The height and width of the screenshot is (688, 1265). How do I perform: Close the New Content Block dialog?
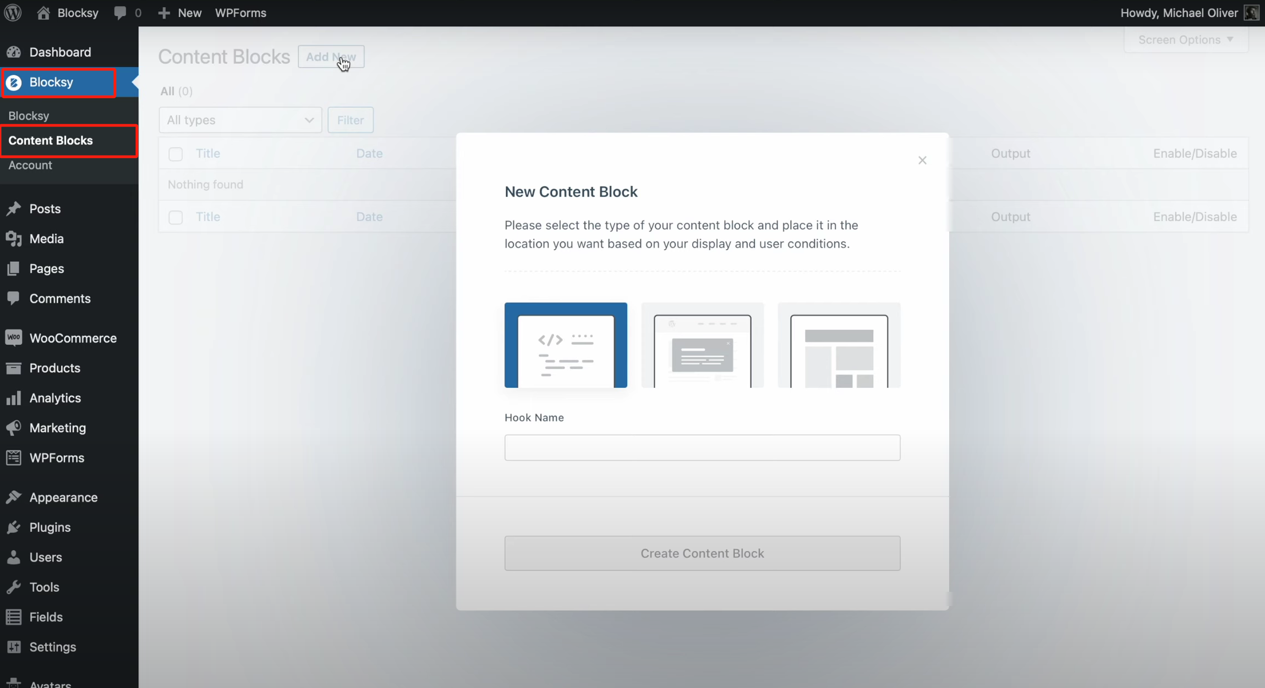922,161
